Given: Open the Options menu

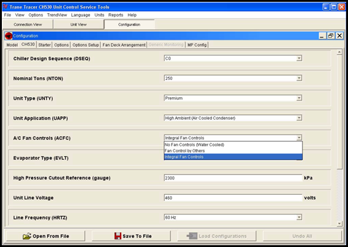Looking at the screenshot, I should point(36,15).
